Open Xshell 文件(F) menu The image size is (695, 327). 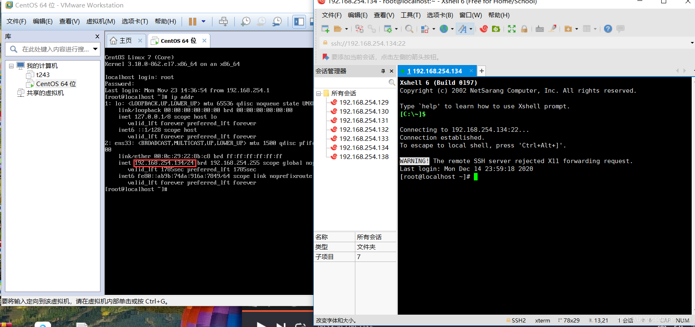tap(332, 15)
